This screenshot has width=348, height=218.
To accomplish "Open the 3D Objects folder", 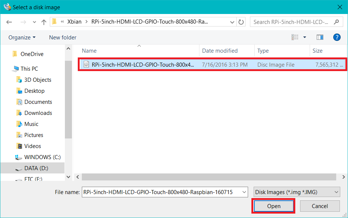I will coord(38,80).
